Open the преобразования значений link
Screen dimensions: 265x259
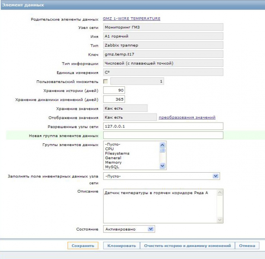pos(187,117)
